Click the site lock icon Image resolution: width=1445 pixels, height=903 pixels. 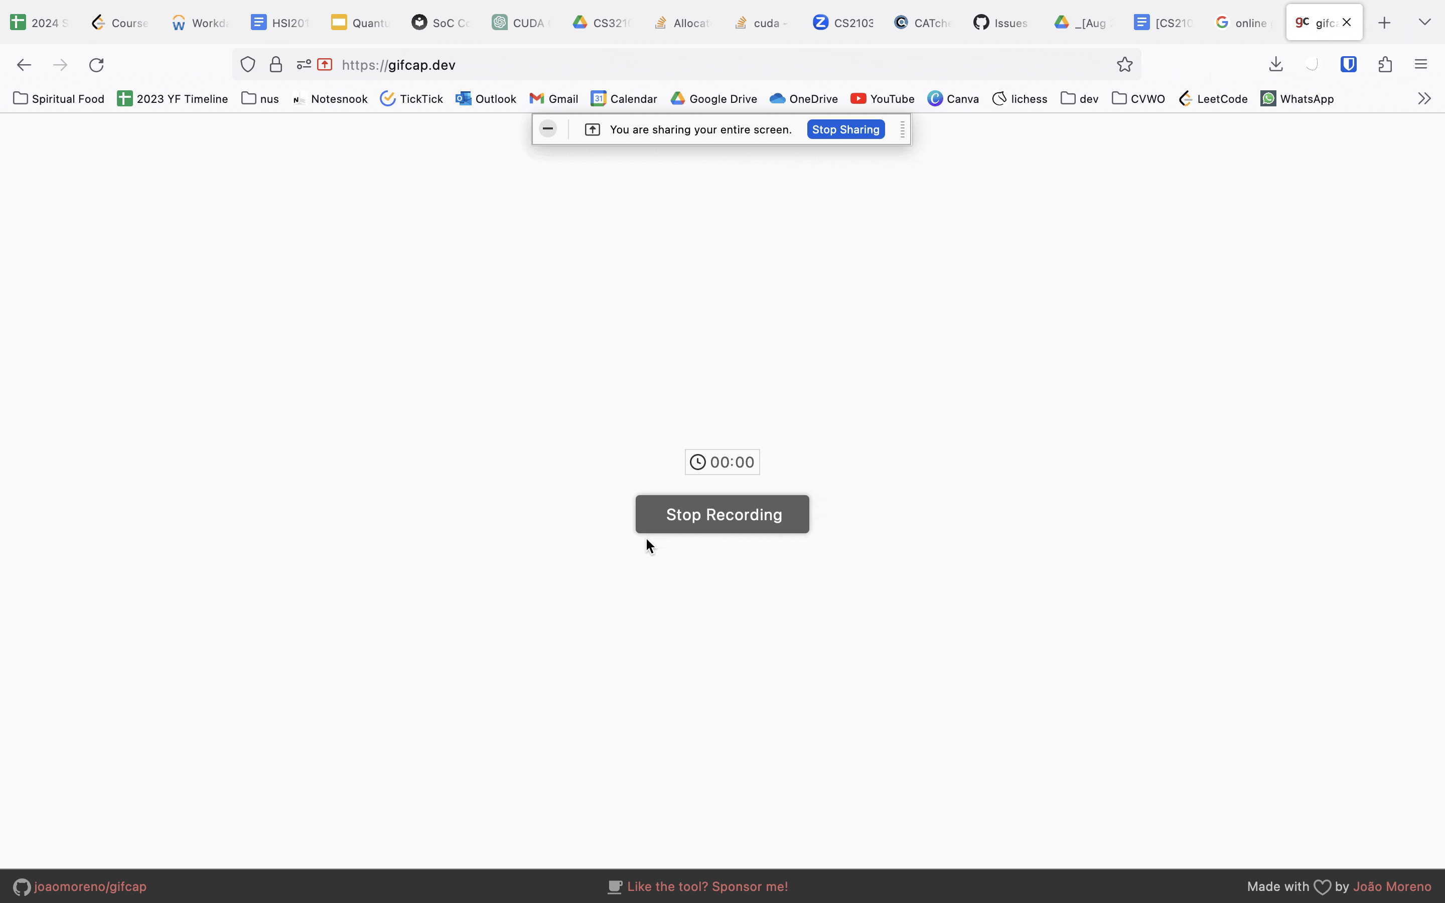(x=276, y=65)
